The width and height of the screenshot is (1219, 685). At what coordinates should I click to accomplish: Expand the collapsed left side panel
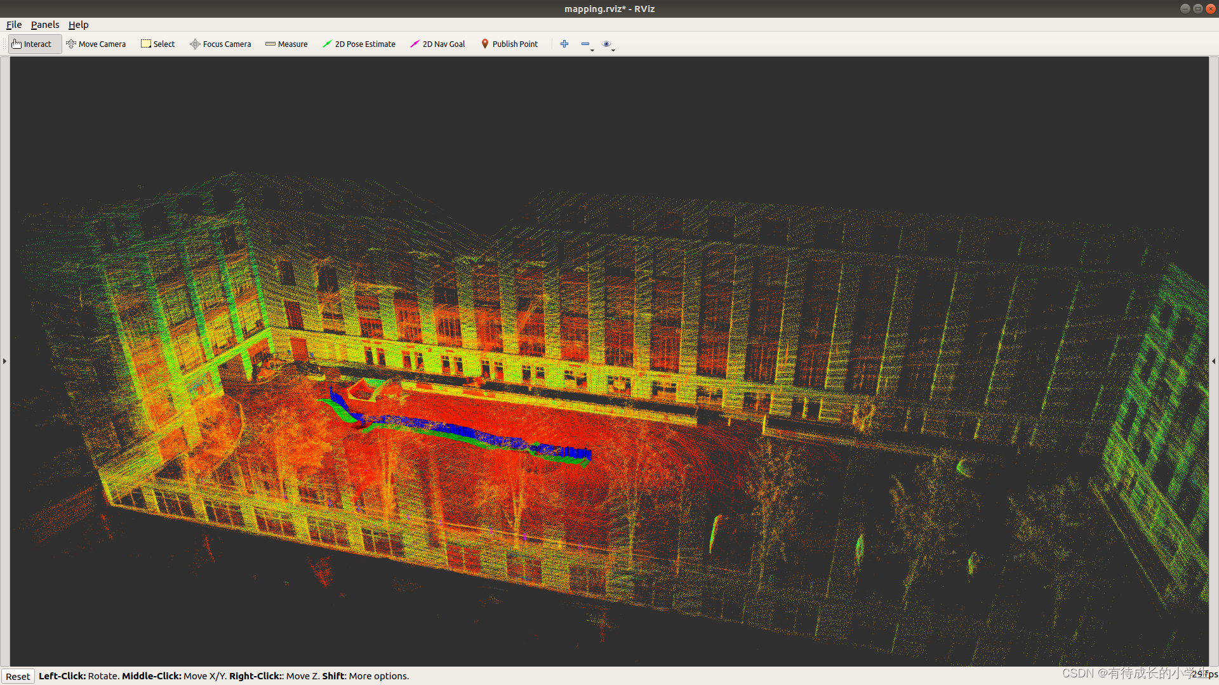click(x=4, y=361)
